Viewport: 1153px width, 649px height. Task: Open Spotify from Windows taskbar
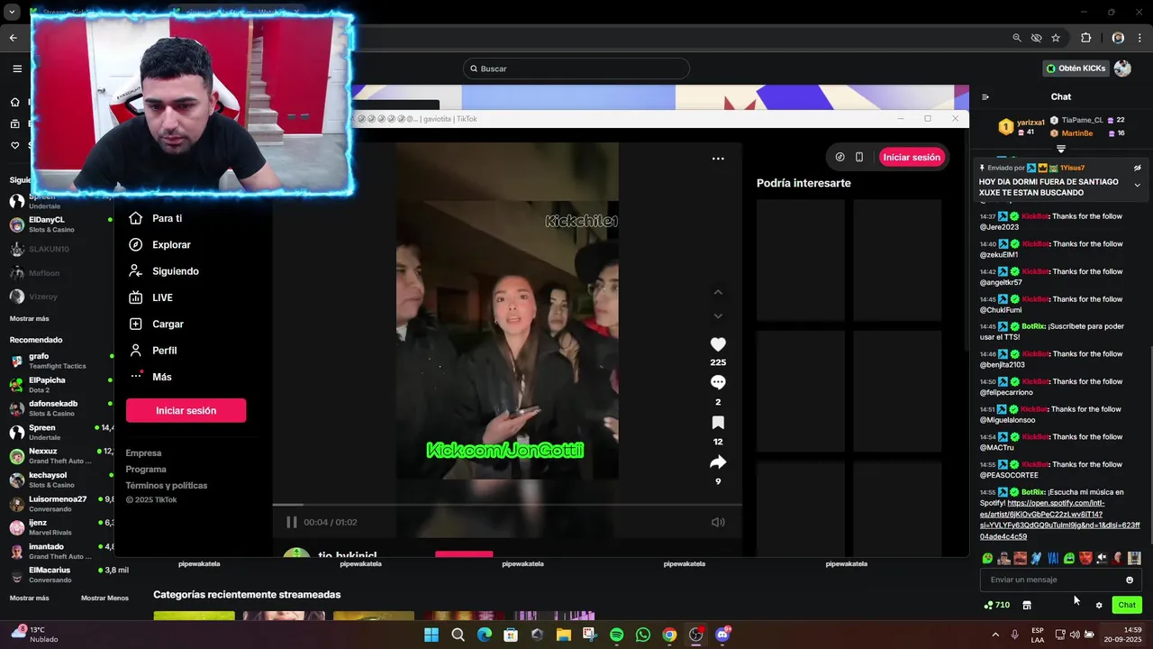(616, 635)
